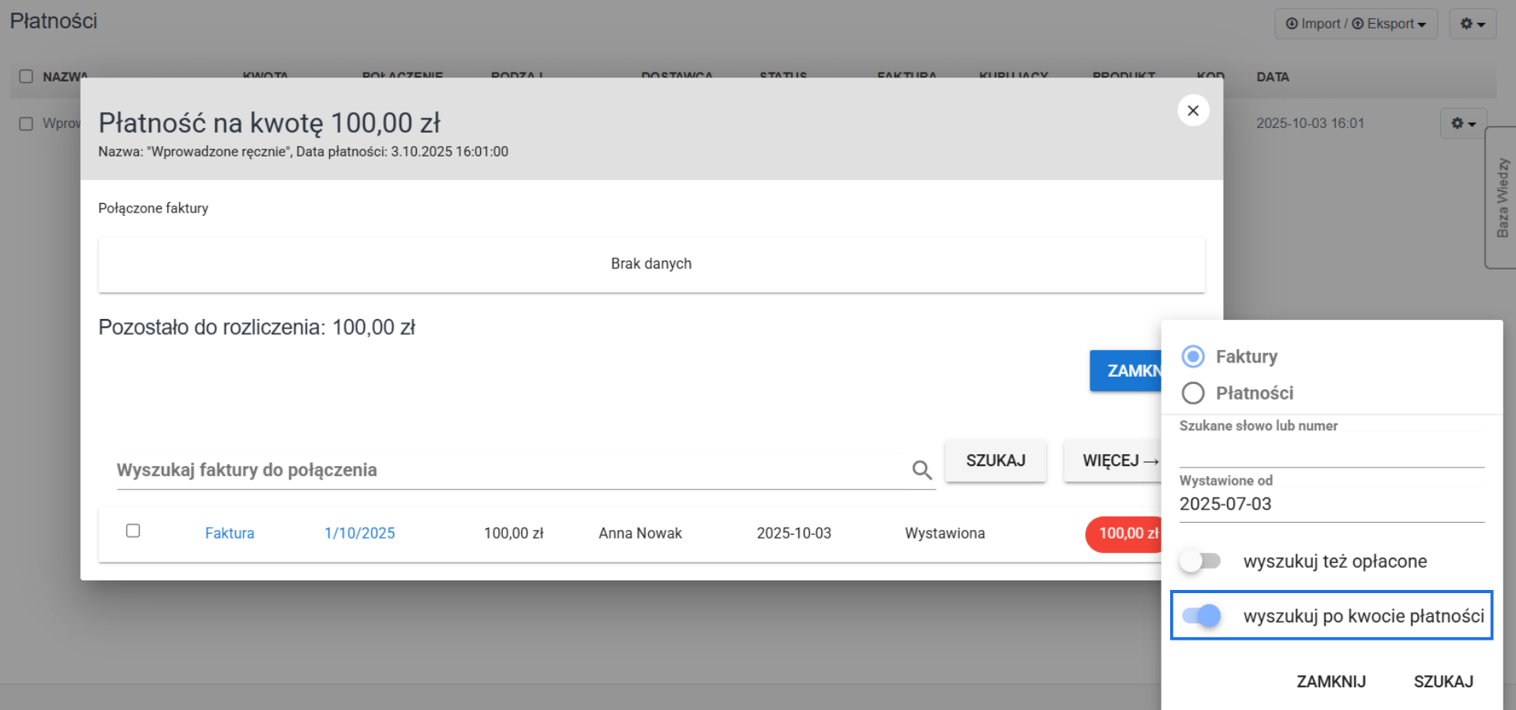The image size is (1516, 710).
Task: Click the blue ZAMKNIJ button in dialog
Action: [1126, 370]
